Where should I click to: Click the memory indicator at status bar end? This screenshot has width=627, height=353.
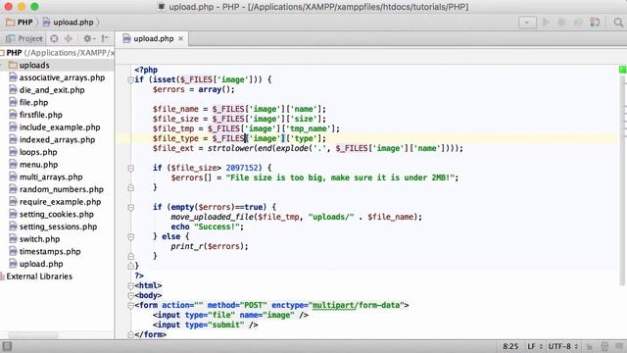coord(619,346)
